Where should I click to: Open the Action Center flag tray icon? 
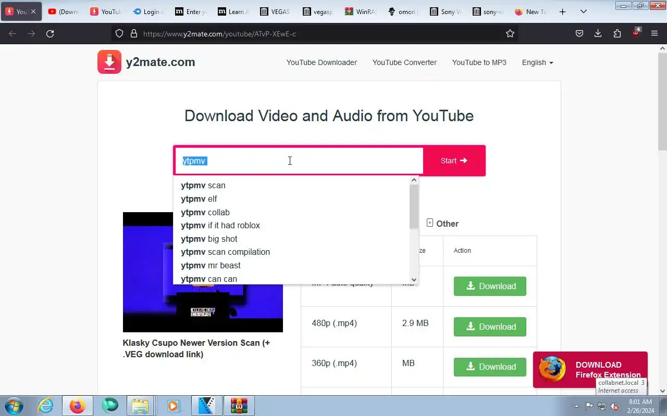point(589,406)
